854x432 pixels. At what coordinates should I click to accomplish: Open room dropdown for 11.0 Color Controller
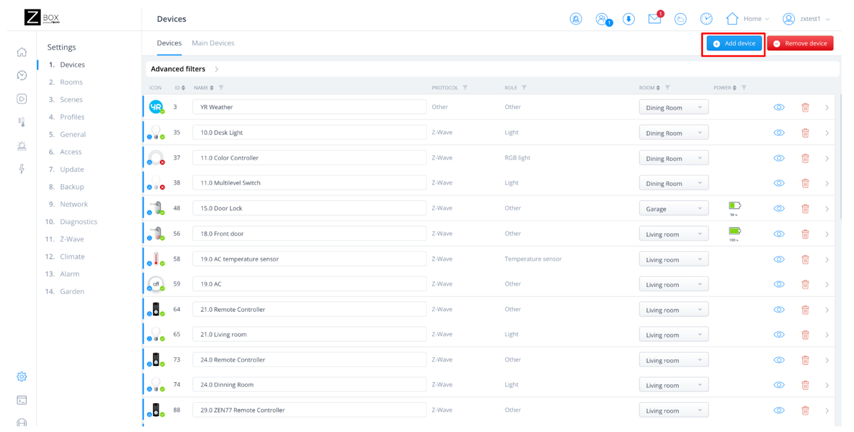point(674,158)
